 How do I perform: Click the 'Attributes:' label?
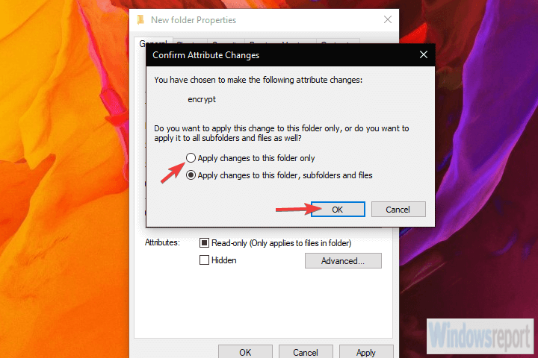[x=162, y=242]
